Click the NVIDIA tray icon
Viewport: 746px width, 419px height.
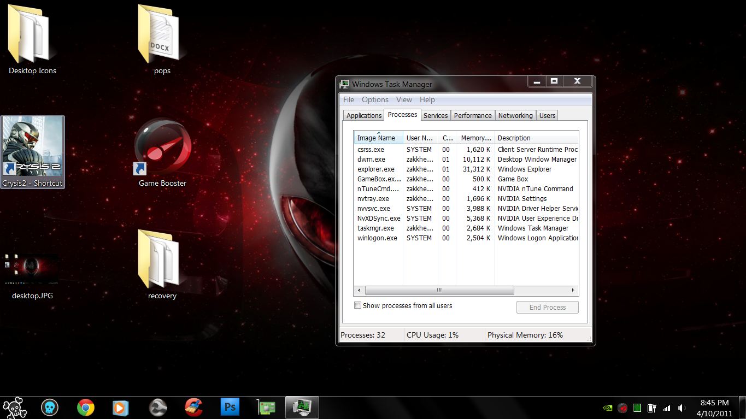607,408
